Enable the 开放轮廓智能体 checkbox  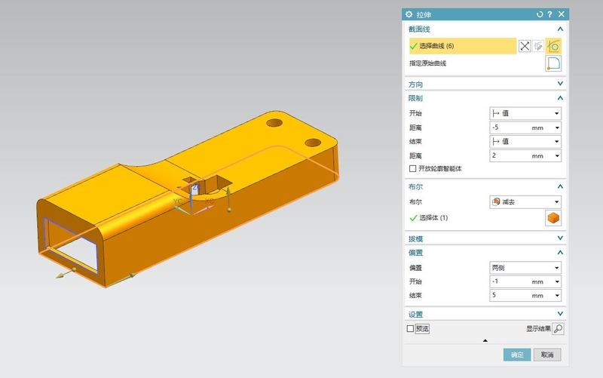tap(412, 168)
